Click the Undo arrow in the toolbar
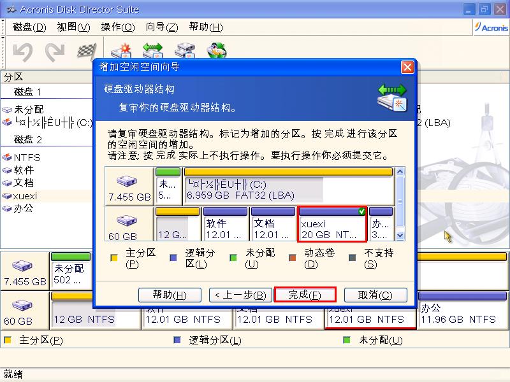The width and height of the screenshot is (510, 382). click(x=23, y=52)
